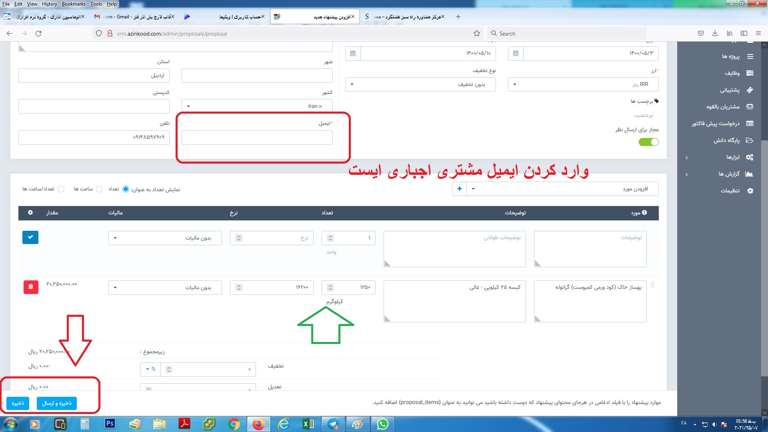Open Utilities (ابزارها) gears icon
This screenshot has width=768, height=432.
750,157
